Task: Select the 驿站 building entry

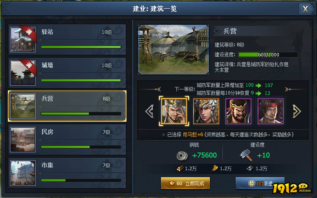Action: pos(67,40)
